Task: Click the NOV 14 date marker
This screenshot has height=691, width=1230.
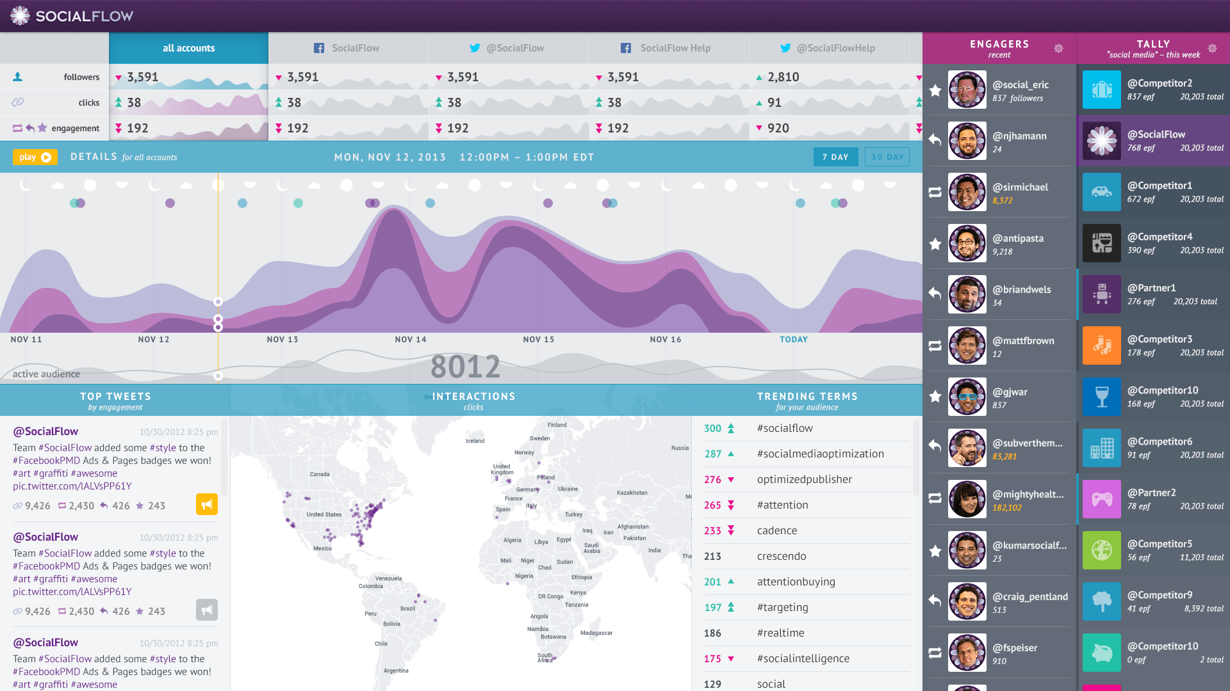Action: [x=411, y=340]
